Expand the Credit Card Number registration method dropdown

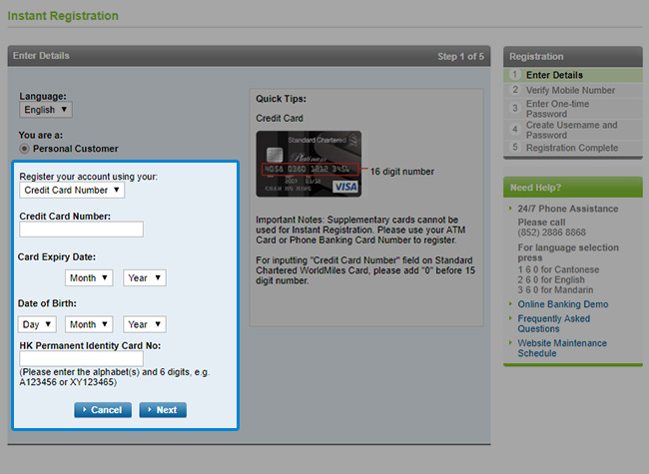(x=72, y=190)
